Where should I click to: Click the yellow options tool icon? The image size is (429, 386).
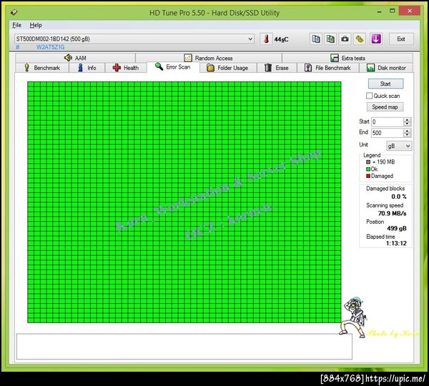coord(360,39)
